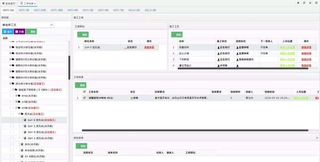Click the 施工工艺 table horizontal scrollbar

click(243, 69)
